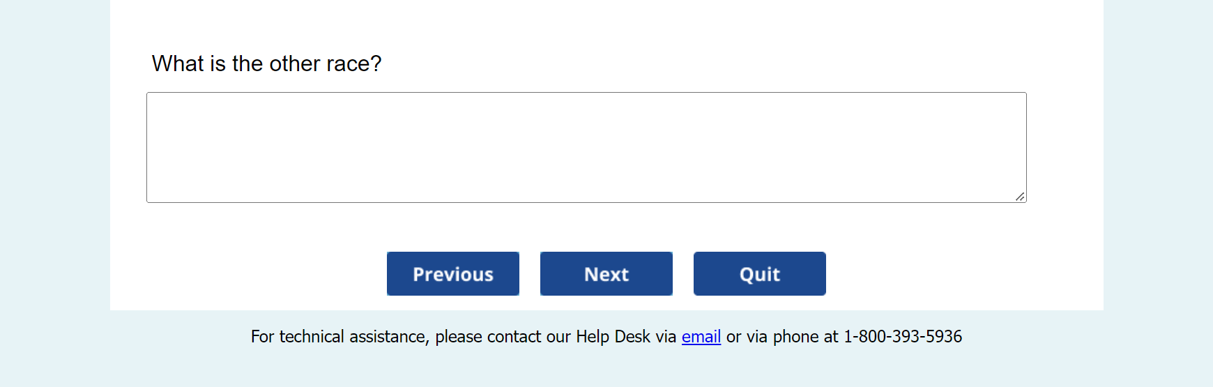The height and width of the screenshot is (387, 1213).
Task: Select the blue Previous navigation button
Action: pyautogui.click(x=452, y=274)
